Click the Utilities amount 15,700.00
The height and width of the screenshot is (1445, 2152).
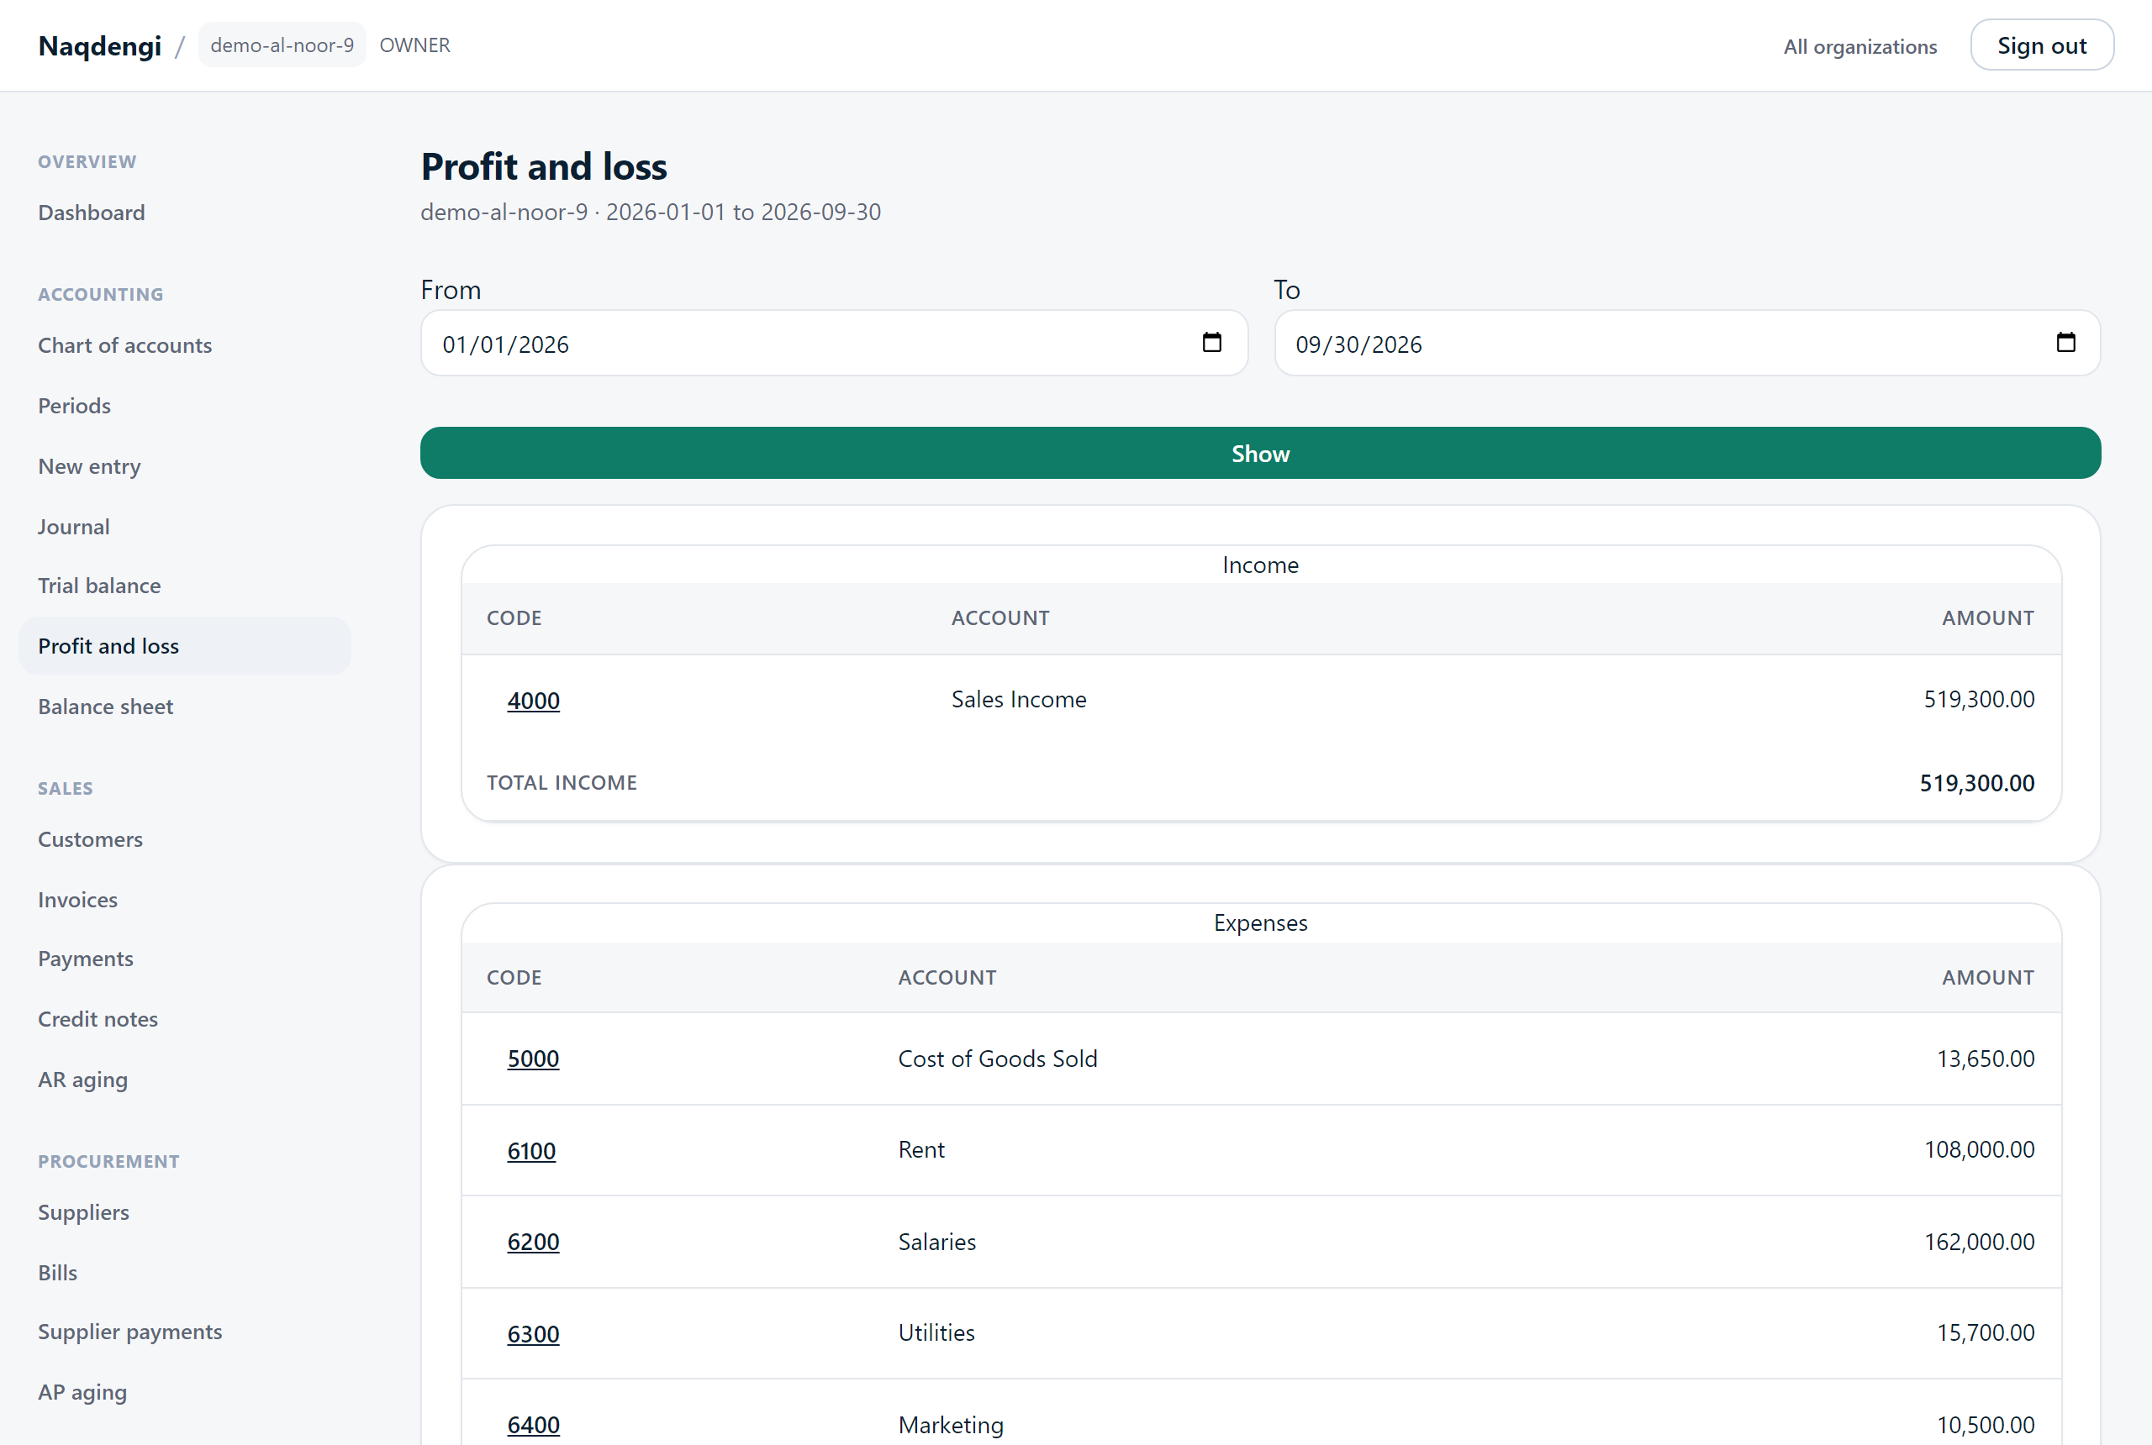point(1985,1332)
